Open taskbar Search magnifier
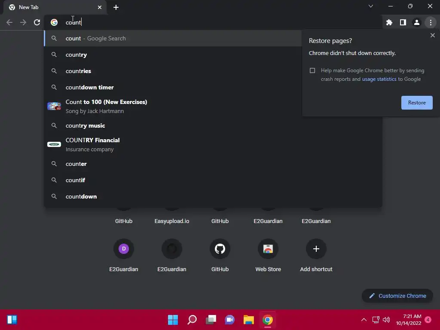The image size is (440, 330). tap(192, 320)
